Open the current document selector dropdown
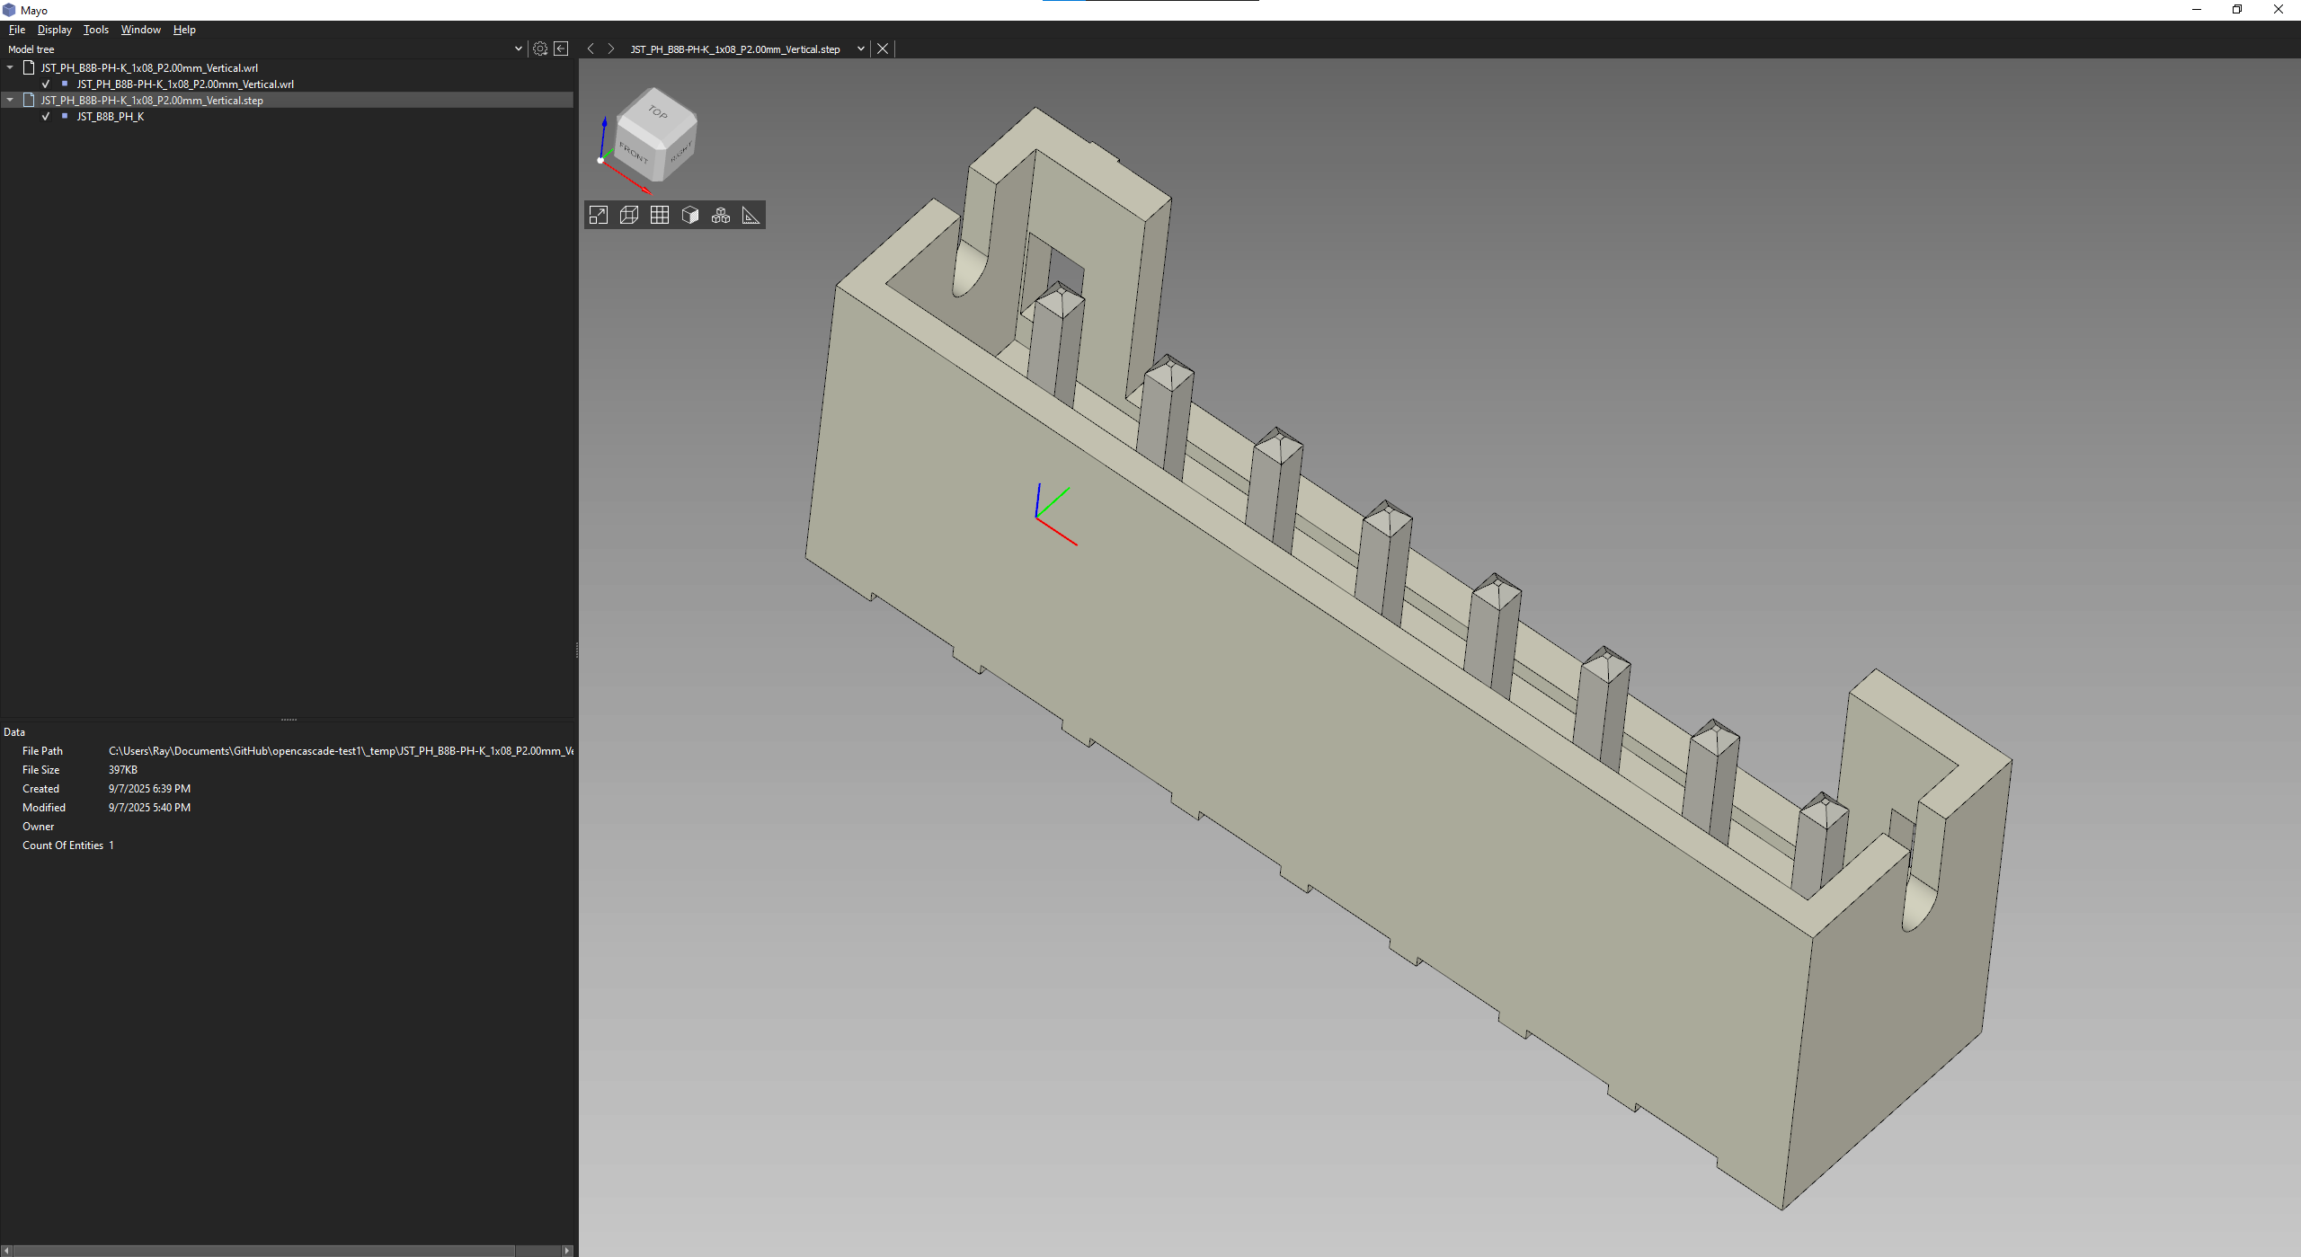Viewport: 2301px width, 1257px height. [x=860, y=49]
